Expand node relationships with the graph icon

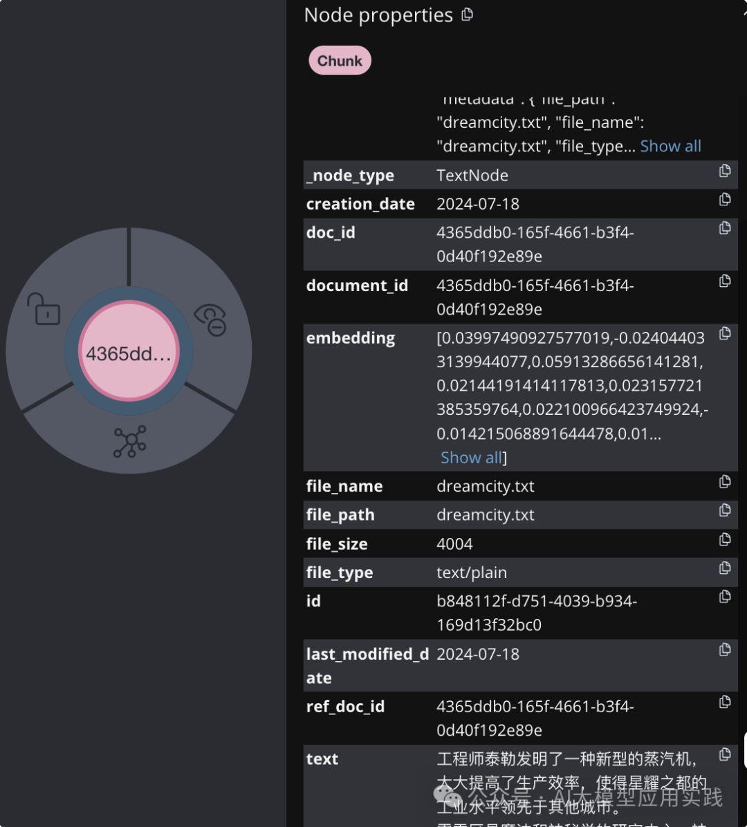click(130, 441)
